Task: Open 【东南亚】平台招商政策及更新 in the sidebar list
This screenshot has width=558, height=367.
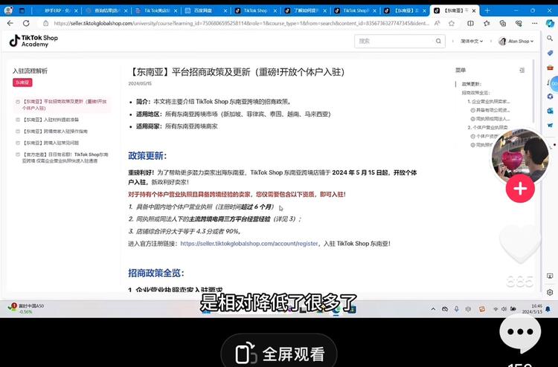Action: pyautogui.click(x=64, y=105)
